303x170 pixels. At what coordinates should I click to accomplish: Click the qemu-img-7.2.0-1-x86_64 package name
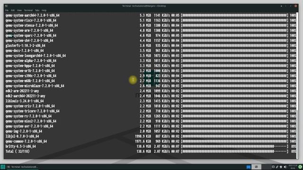pos(24,131)
